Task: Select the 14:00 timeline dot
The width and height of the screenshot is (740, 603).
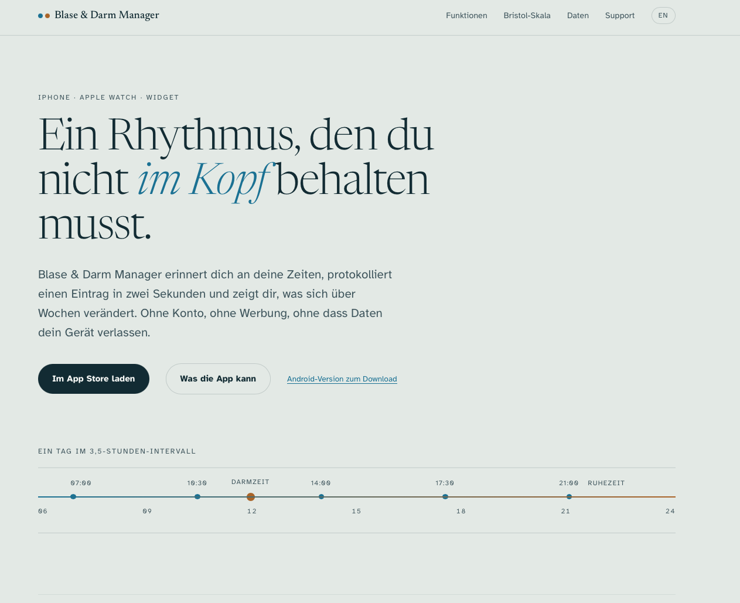Action: click(x=321, y=497)
